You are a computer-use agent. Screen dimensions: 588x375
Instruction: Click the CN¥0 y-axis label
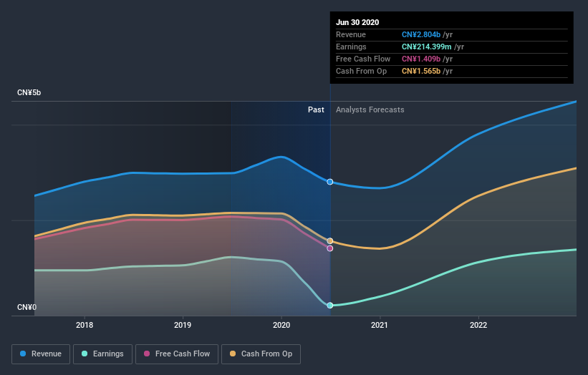(x=26, y=307)
